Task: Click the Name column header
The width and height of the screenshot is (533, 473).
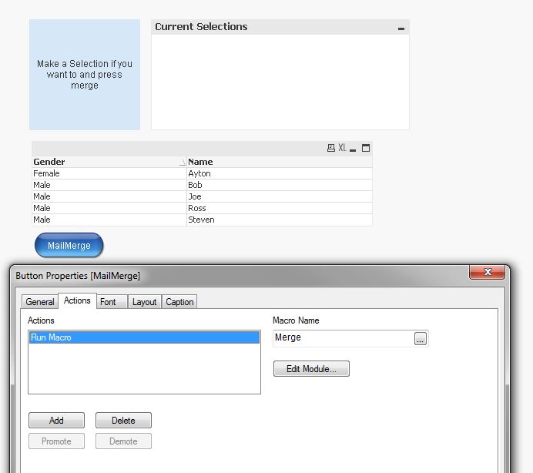Action: click(x=280, y=162)
